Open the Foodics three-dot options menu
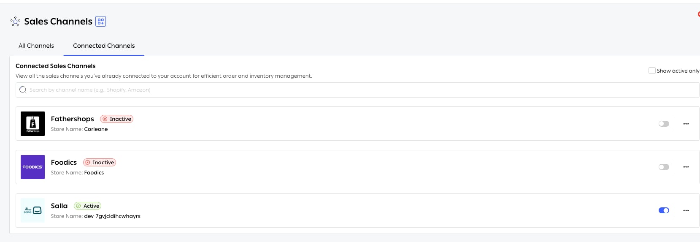This screenshot has width=700, height=242. click(x=686, y=167)
